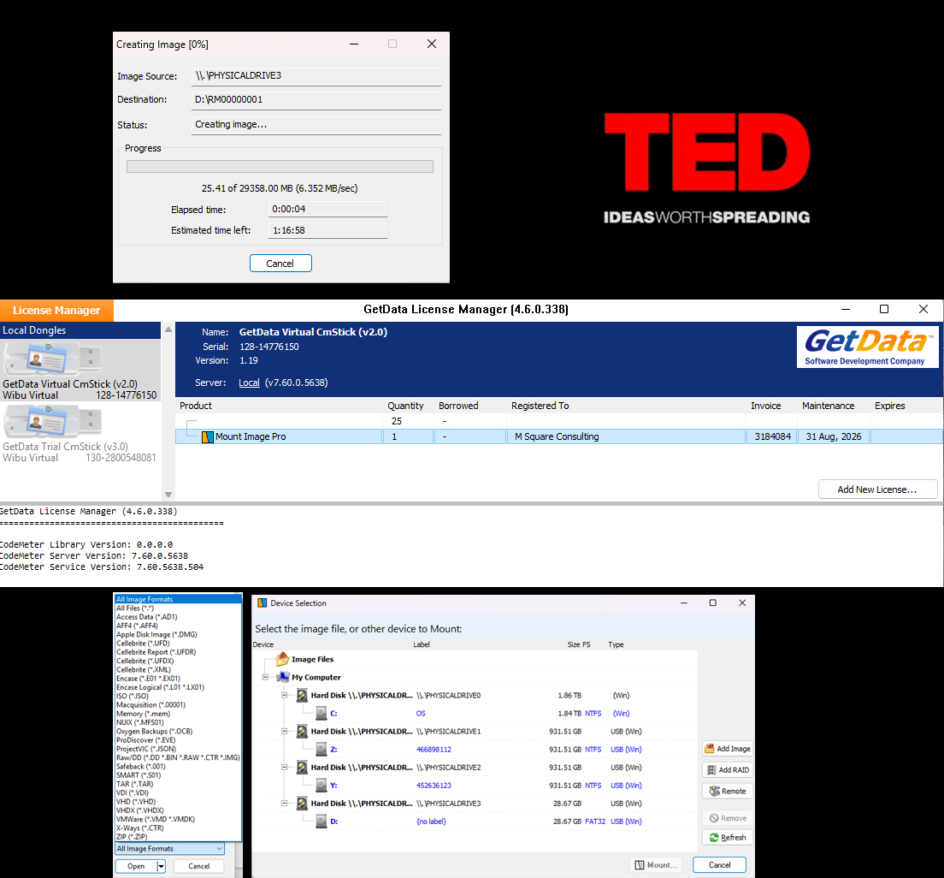This screenshot has width=944, height=878.
Task: Click the My Computer icon in device tree
Action: coord(283,678)
